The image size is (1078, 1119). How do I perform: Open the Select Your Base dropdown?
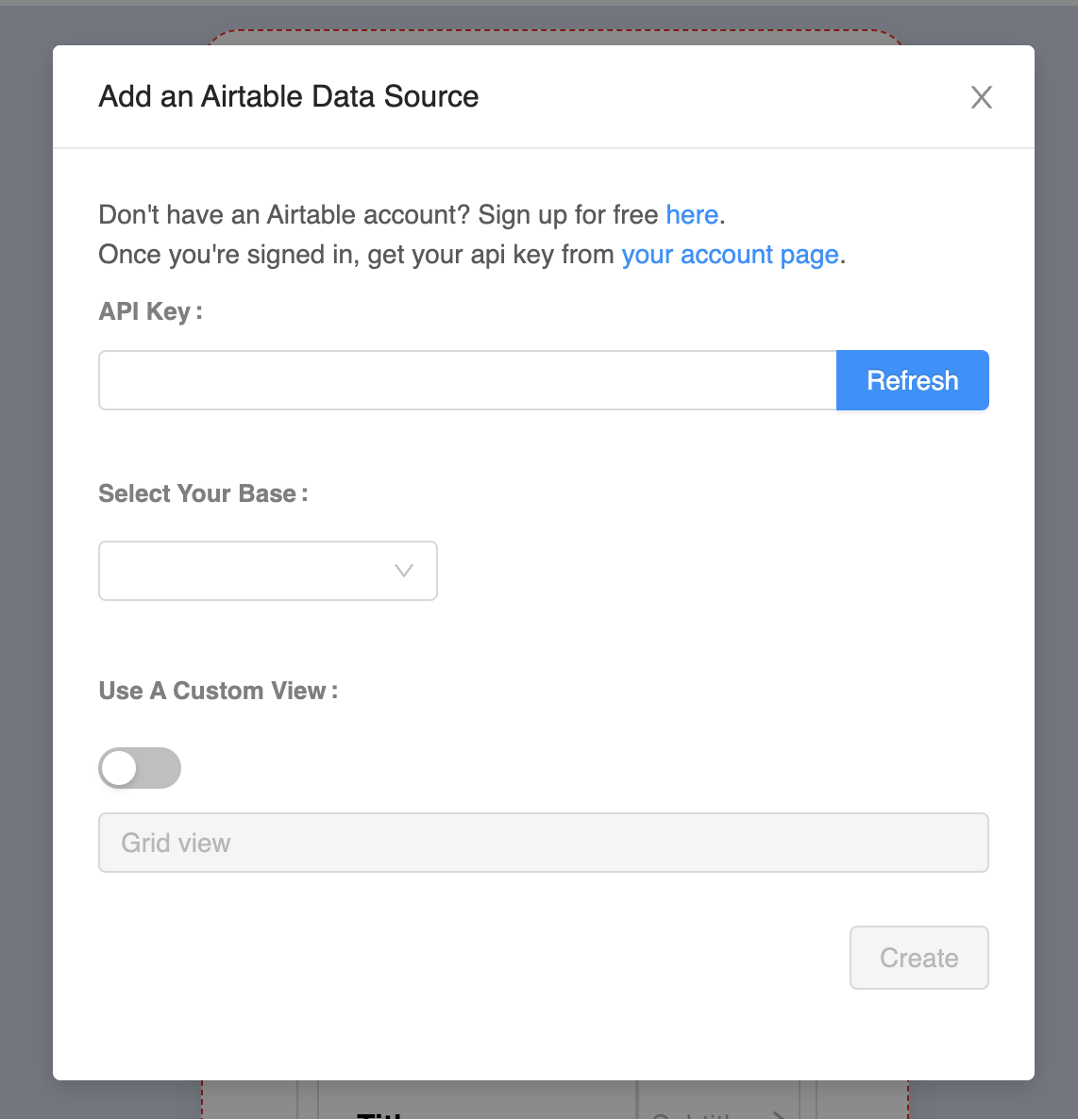click(x=267, y=571)
